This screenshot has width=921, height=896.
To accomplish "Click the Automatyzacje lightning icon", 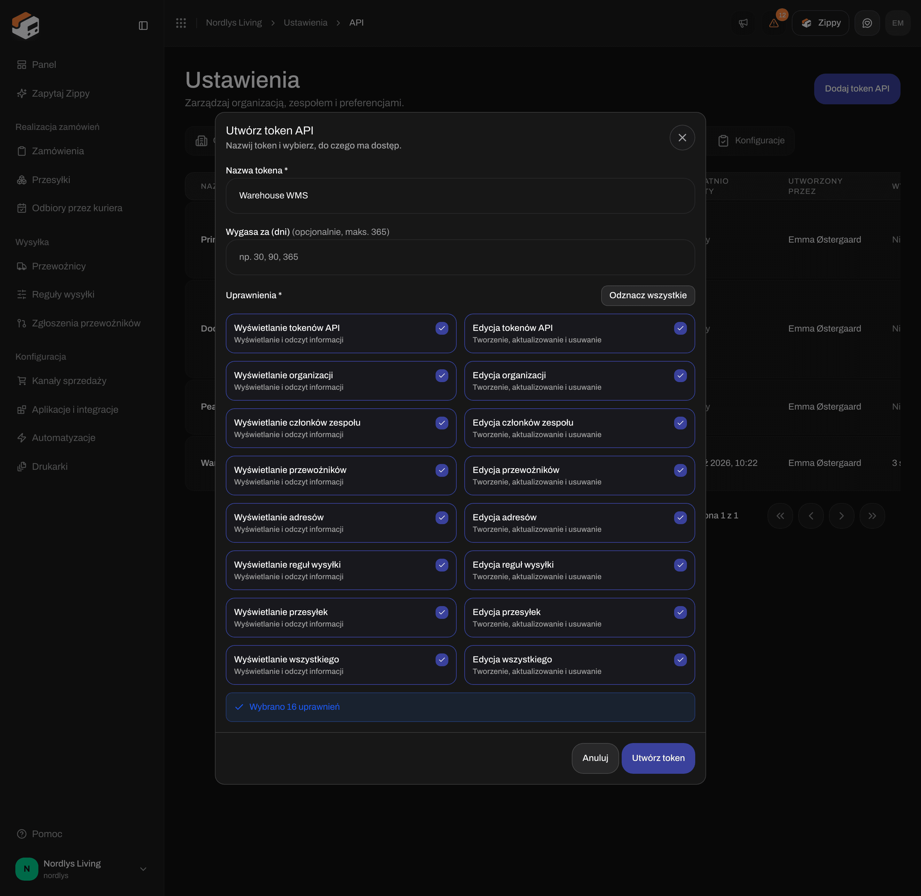I will [22, 438].
